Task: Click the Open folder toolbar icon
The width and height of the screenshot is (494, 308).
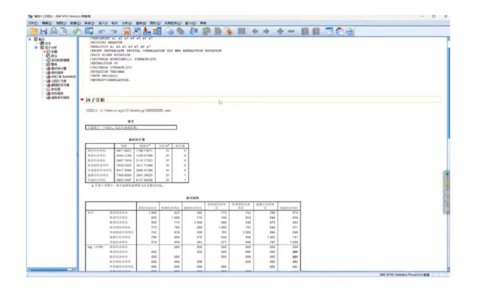Action: (33, 31)
